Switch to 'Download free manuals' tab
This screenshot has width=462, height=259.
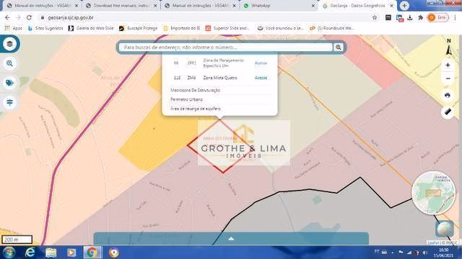(121, 6)
